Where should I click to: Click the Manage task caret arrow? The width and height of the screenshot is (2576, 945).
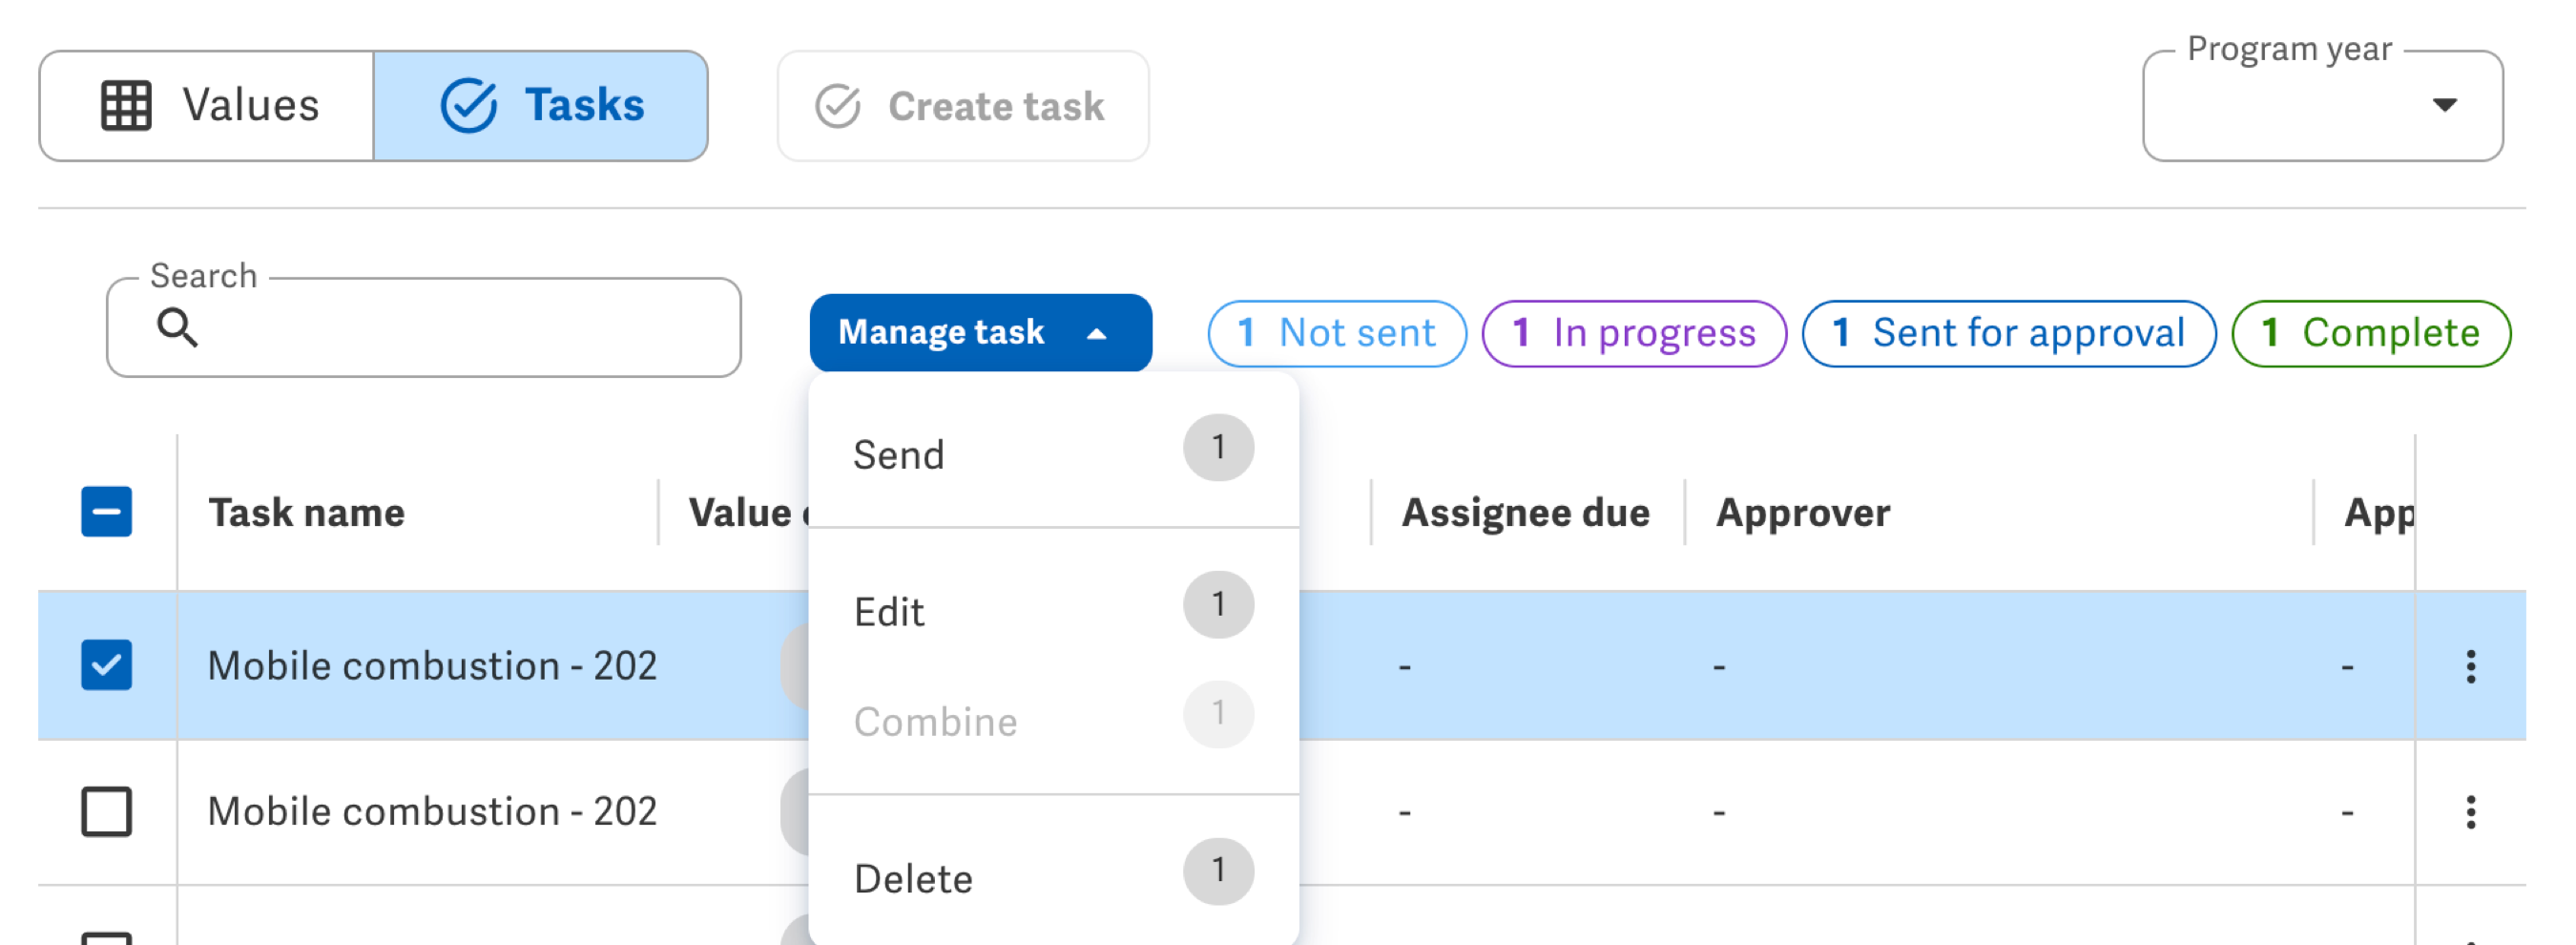pyautogui.click(x=1097, y=334)
